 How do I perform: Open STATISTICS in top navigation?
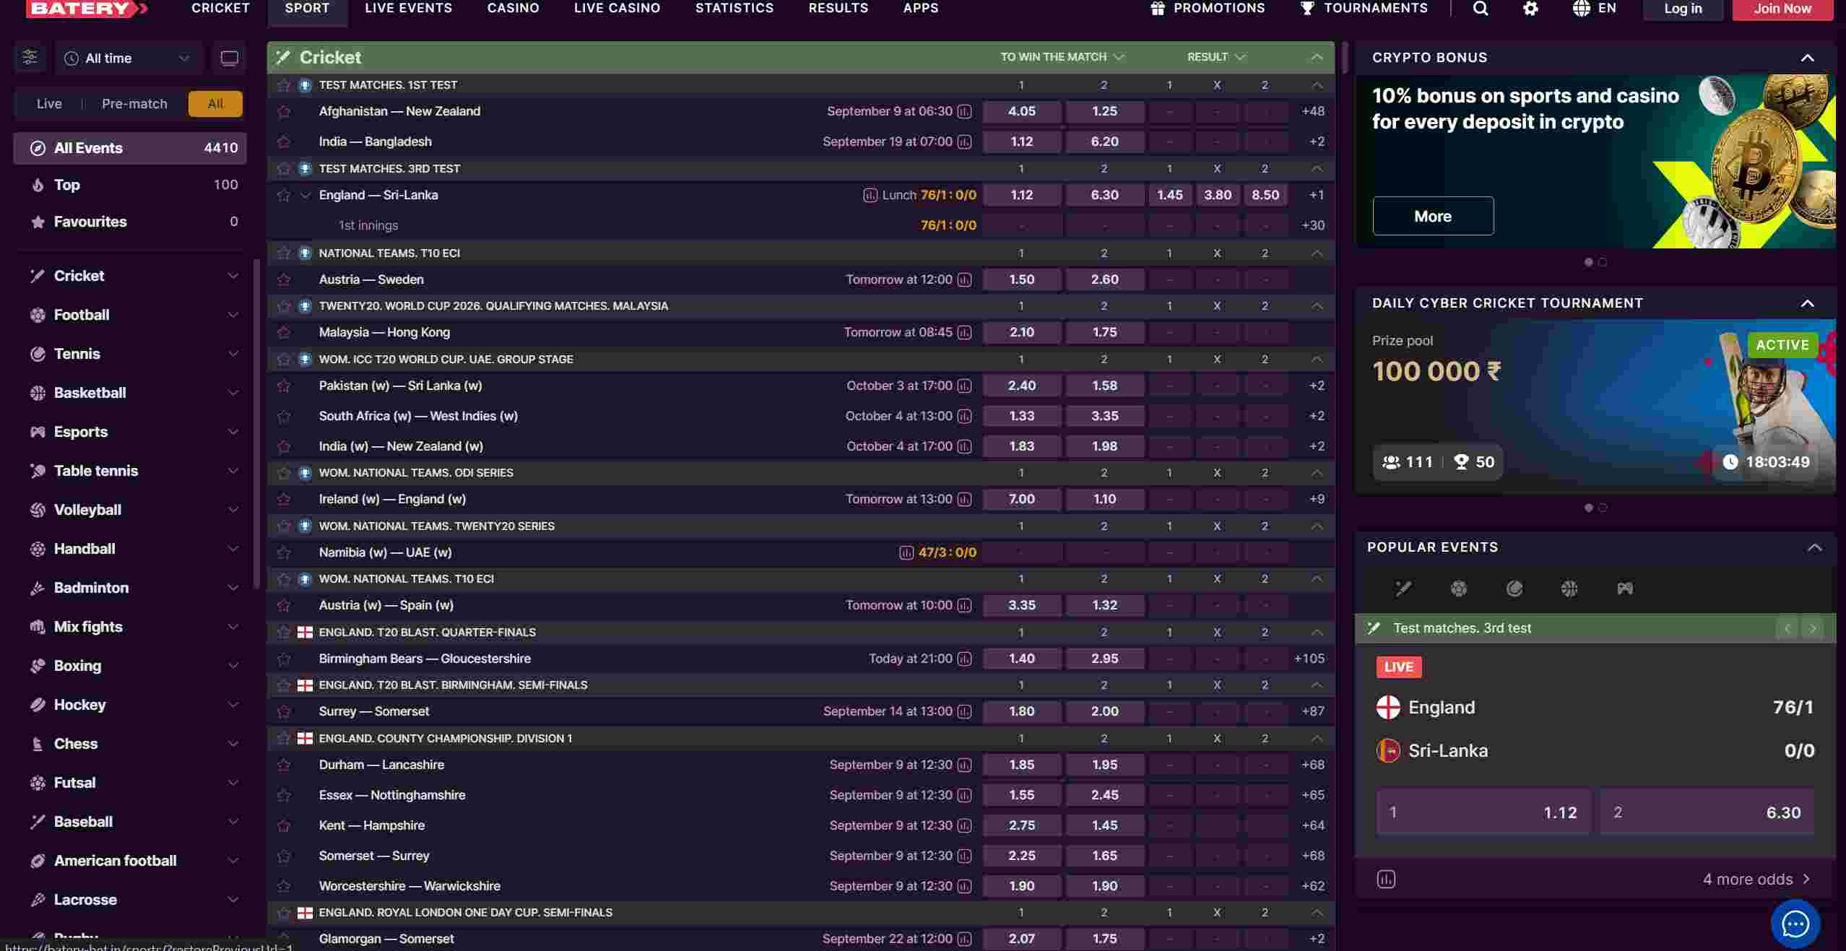pos(734,9)
